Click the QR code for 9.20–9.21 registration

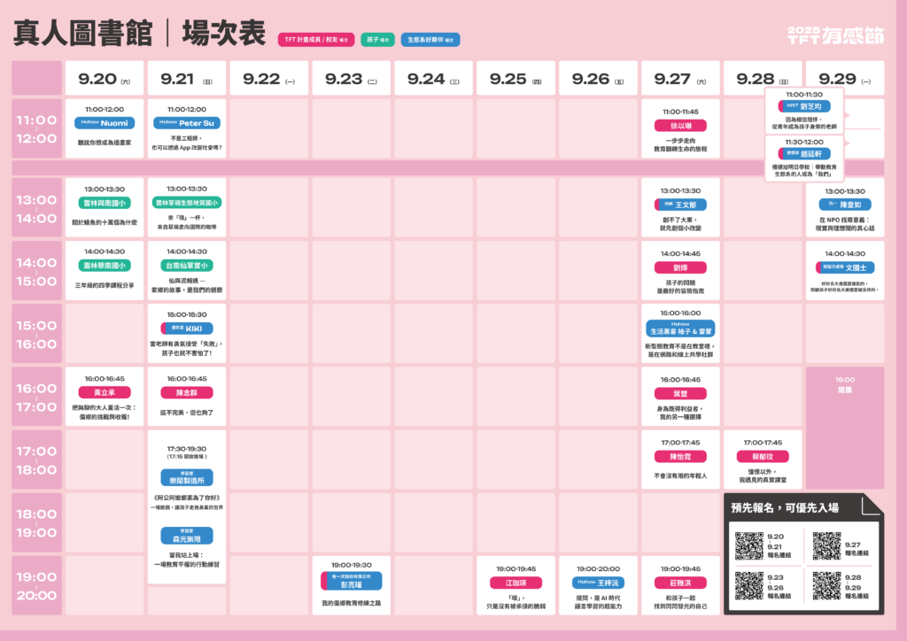pos(748,545)
